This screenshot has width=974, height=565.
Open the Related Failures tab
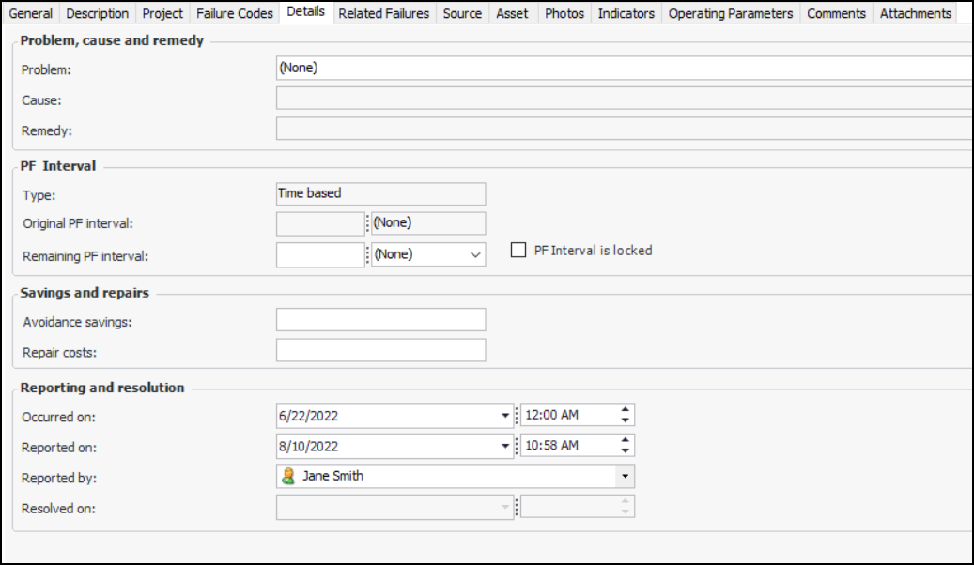383,14
